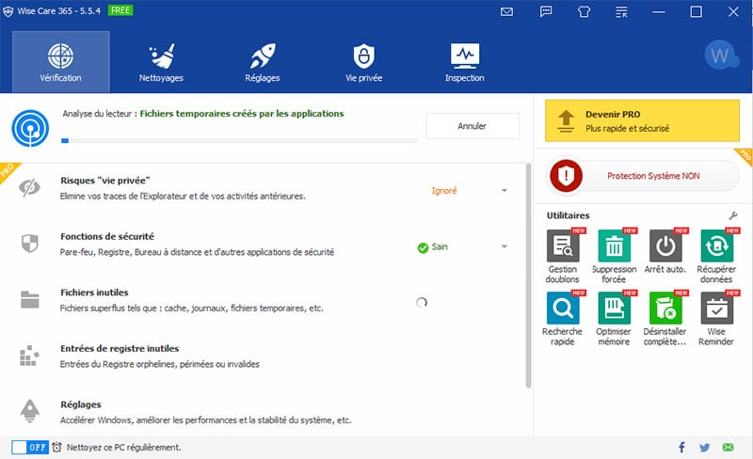753x459 pixels.
Task: Launch the Suppression forcée tool
Action: (615, 256)
